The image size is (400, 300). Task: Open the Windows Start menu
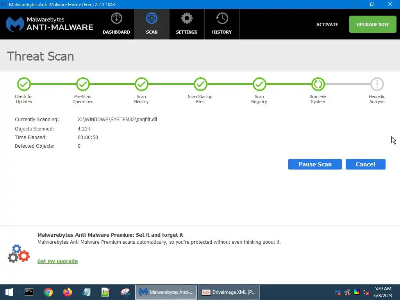[9, 292]
